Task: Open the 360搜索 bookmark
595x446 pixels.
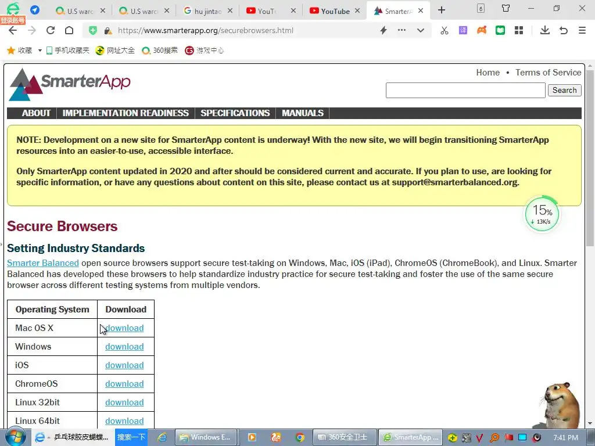Action: point(159,51)
